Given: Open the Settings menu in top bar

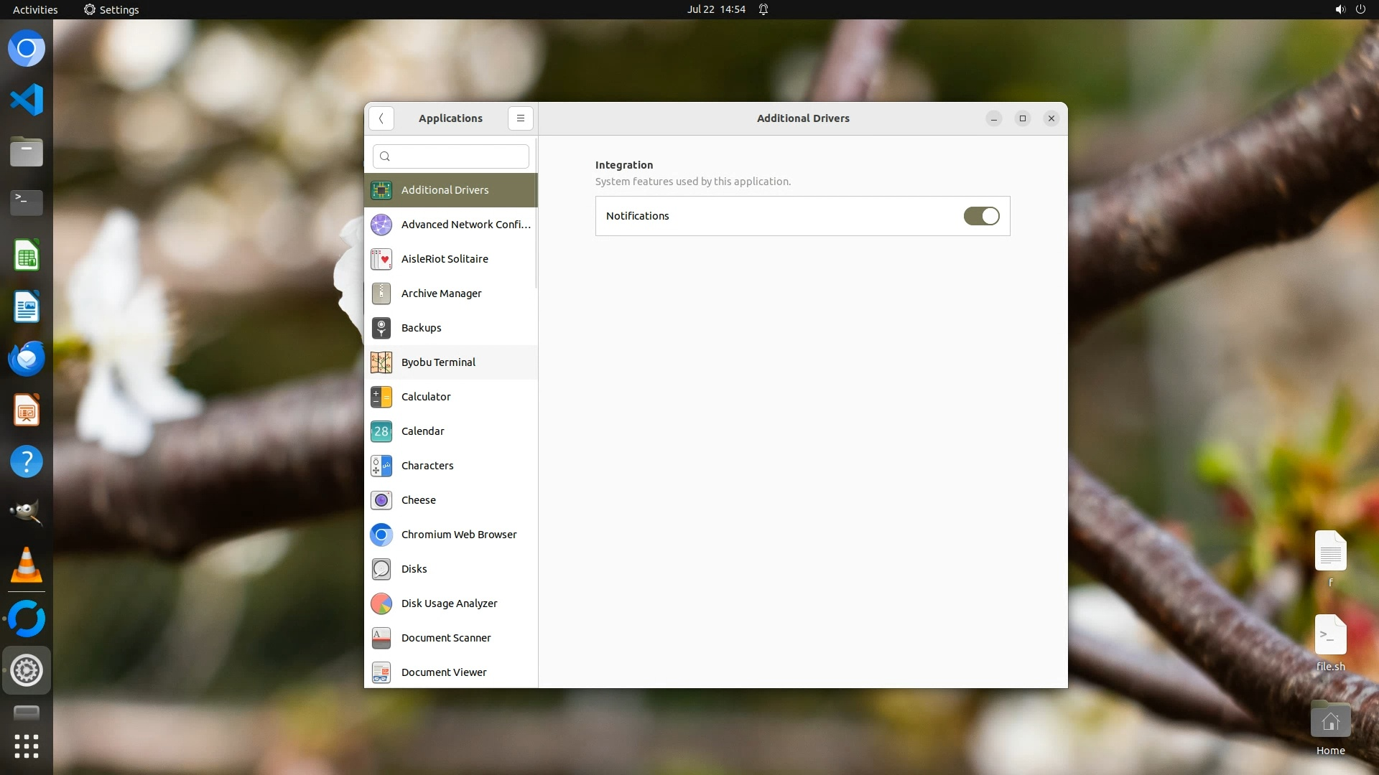Looking at the screenshot, I should (111, 9).
